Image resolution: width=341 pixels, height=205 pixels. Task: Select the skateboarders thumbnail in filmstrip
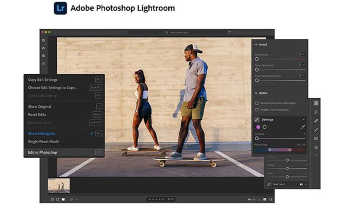[59, 186]
